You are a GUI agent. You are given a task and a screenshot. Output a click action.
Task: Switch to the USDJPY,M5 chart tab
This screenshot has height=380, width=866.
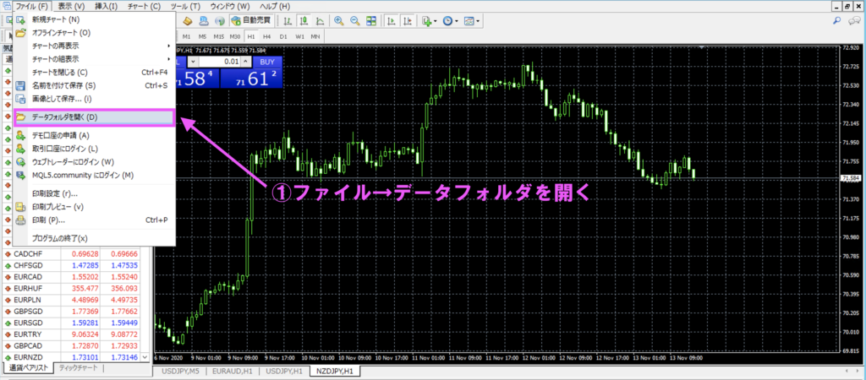tap(181, 372)
